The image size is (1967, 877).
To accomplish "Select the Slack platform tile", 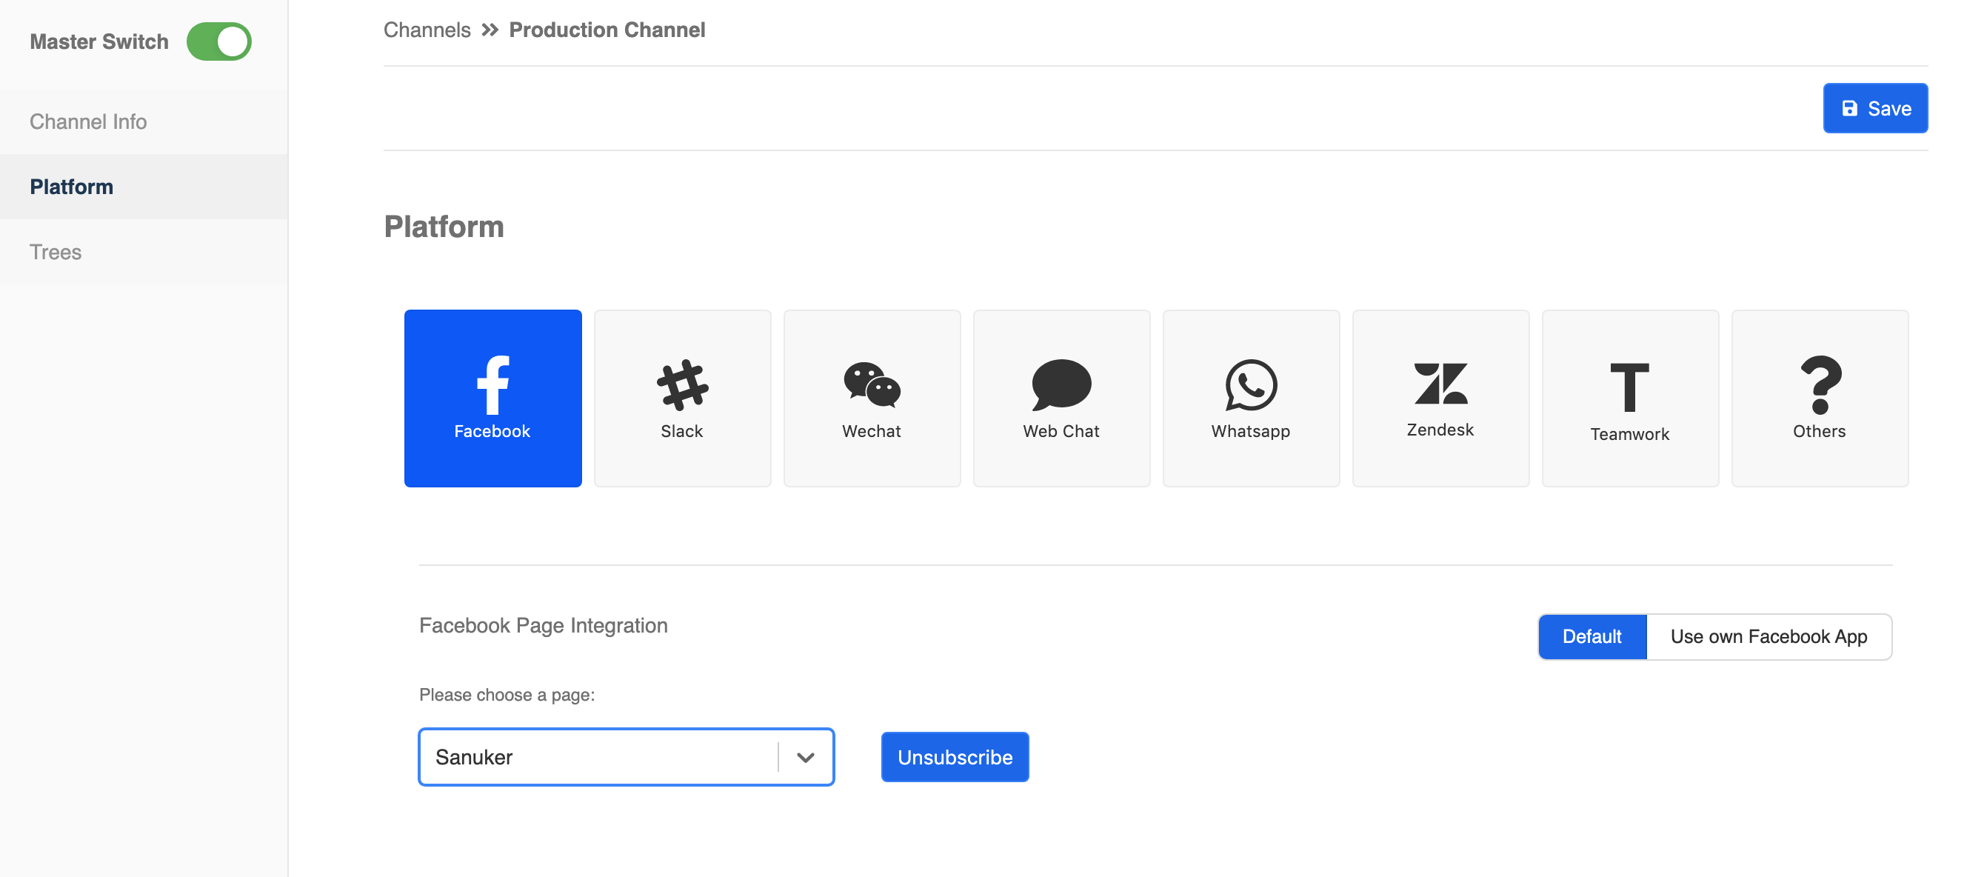I will 682,398.
